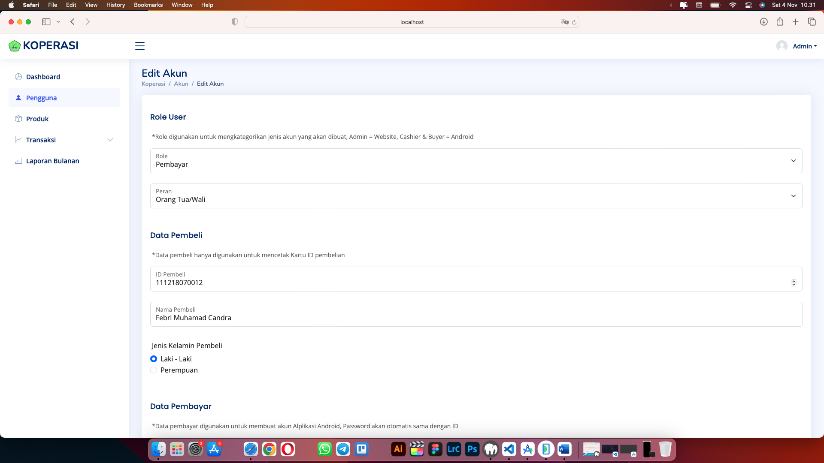
Task: Click the Safari share icon
Action: point(780,22)
